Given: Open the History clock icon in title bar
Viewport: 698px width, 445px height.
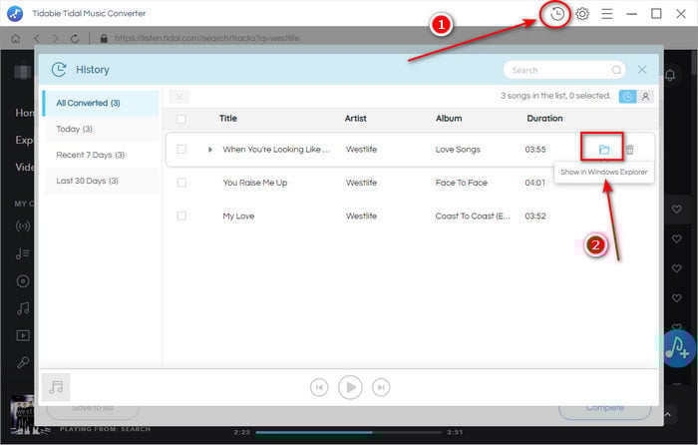Looking at the screenshot, I should click(556, 14).
